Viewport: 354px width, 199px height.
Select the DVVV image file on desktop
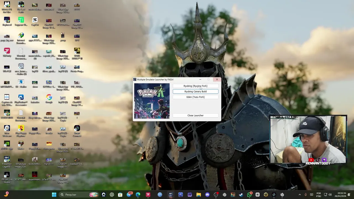point(77,6)
